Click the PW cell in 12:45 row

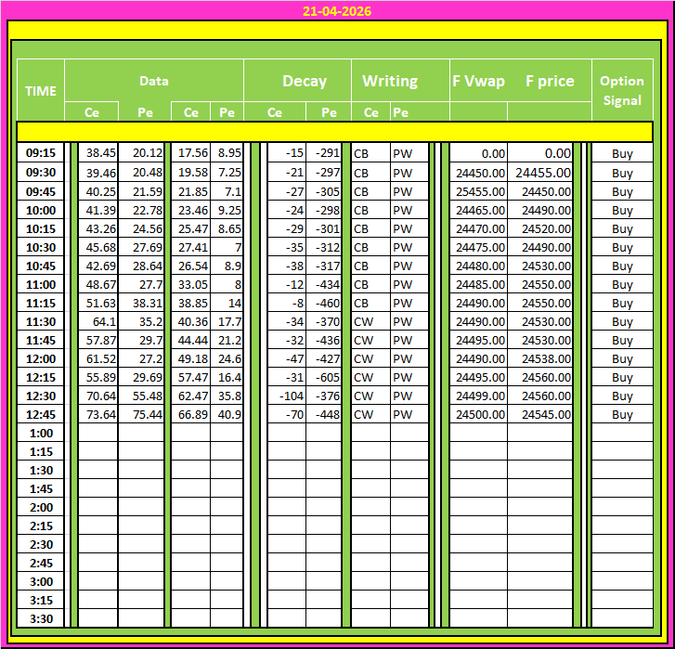coord(409,414)
